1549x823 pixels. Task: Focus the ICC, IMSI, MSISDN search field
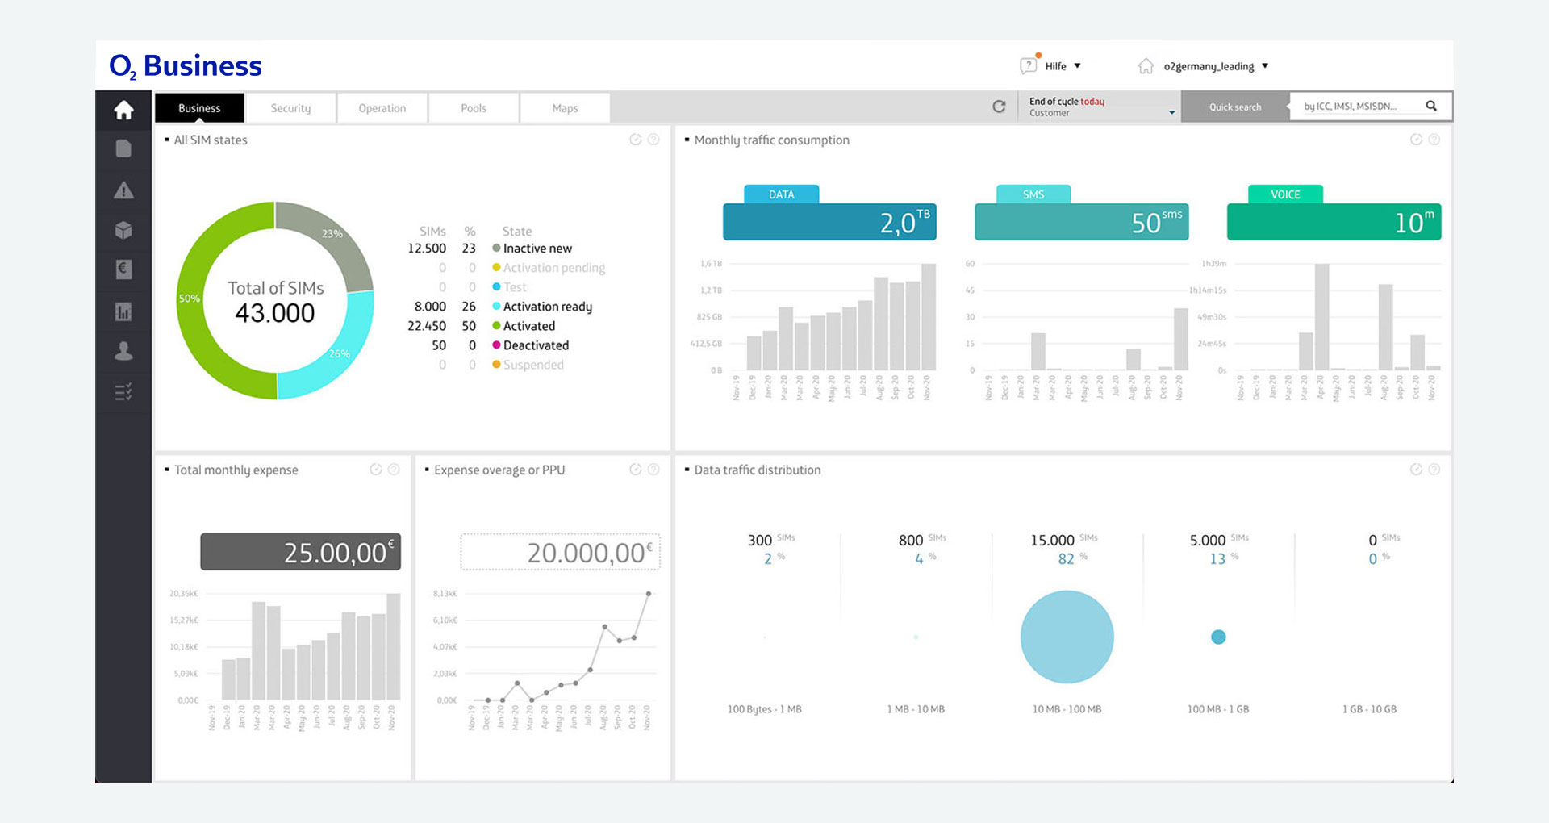1360,107
